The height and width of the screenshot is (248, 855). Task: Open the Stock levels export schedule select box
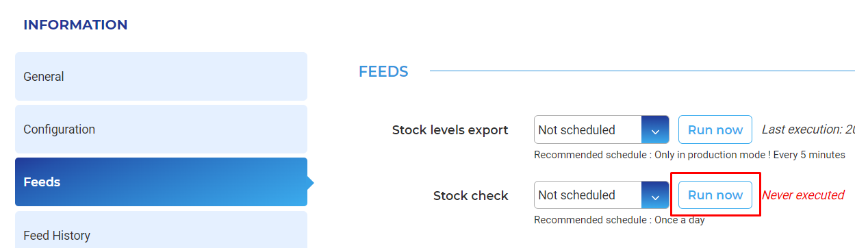(601, 129)
